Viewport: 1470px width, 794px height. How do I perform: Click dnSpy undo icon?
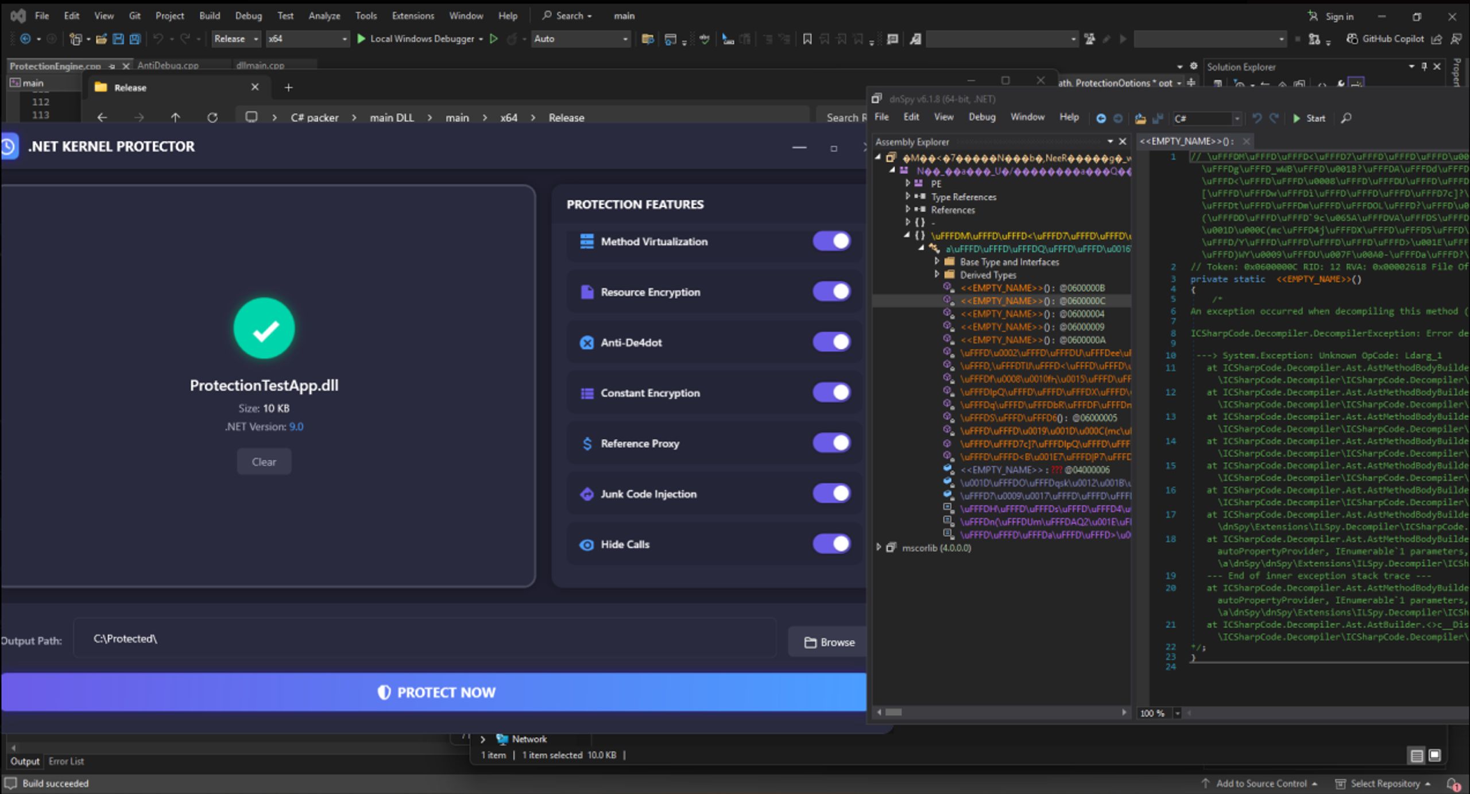tap(1257, 118)
